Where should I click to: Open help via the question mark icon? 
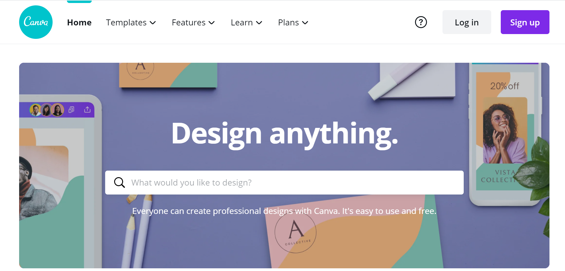(x=421, y=22)
